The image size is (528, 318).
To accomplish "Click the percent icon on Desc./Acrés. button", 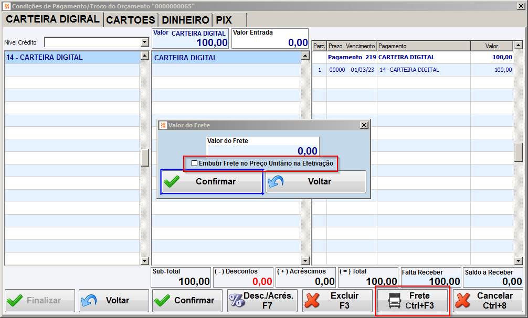I will (x=237, y=300).
